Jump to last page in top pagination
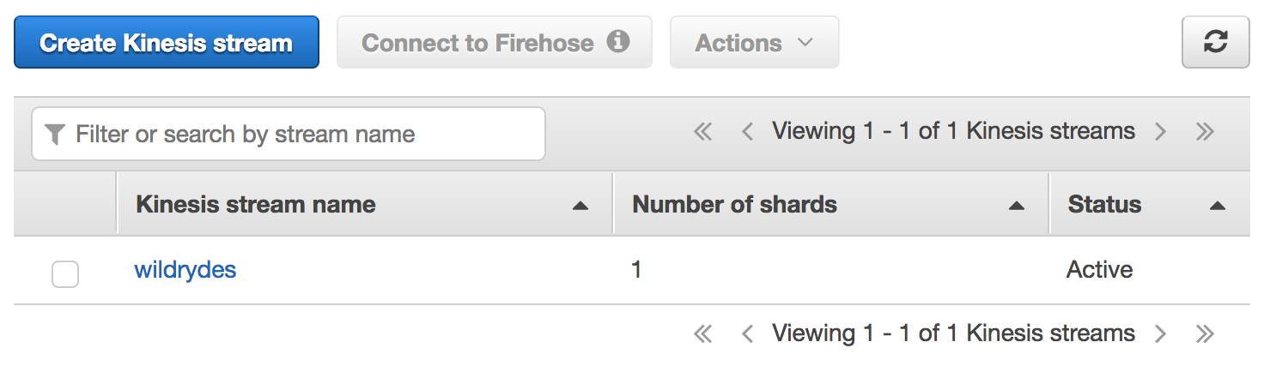 1205,132
